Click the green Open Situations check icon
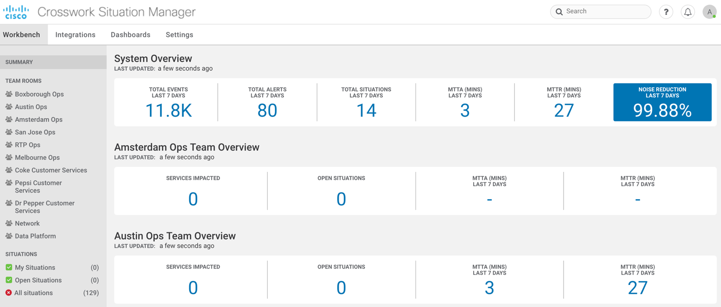The height and width of the screenshot is (307, 721). point(9,280)
